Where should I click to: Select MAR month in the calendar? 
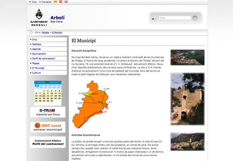coord(46,86)
